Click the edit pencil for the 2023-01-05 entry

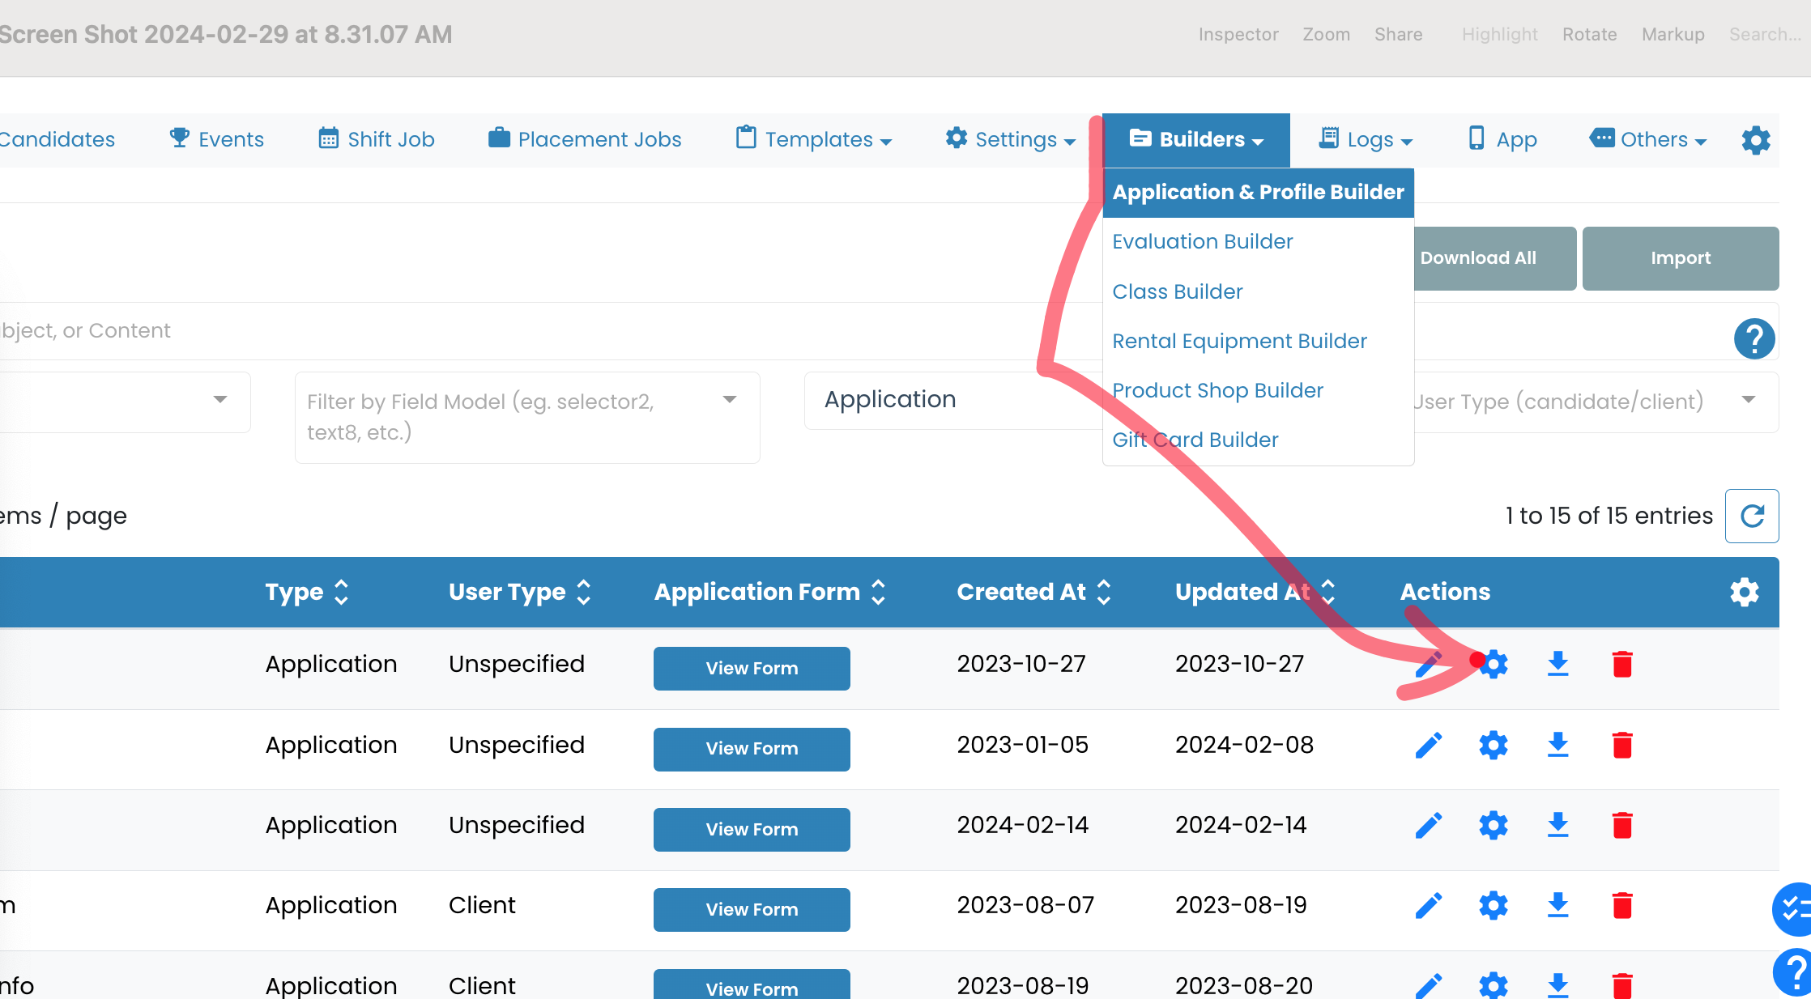pyautogui.click(x=1429, y=745)
